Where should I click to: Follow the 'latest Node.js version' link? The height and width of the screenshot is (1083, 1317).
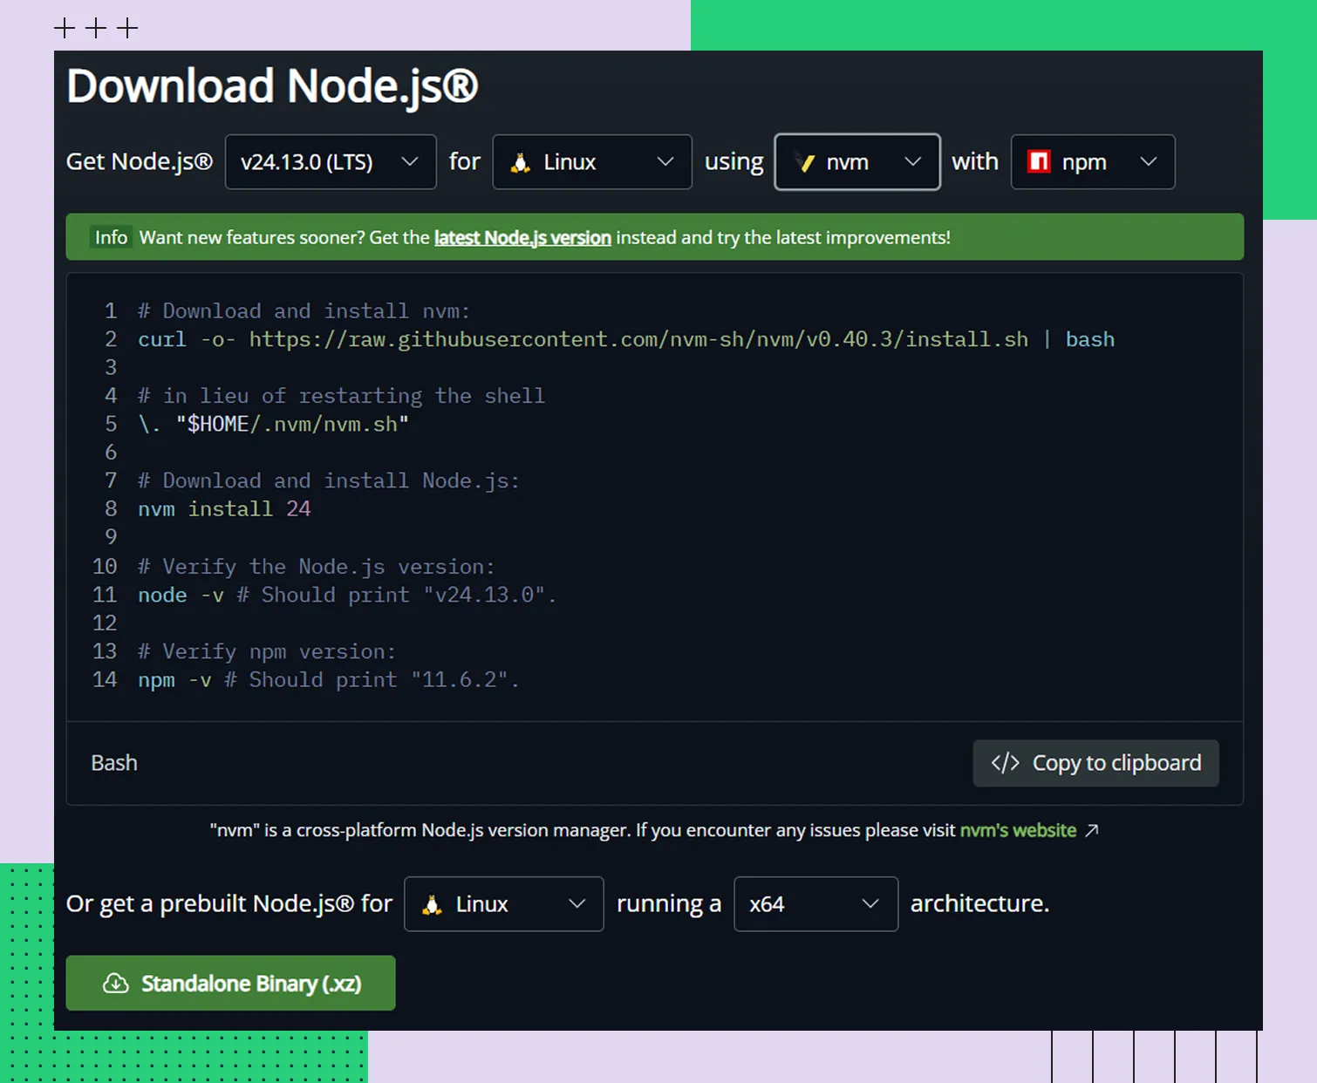point(522,238)
